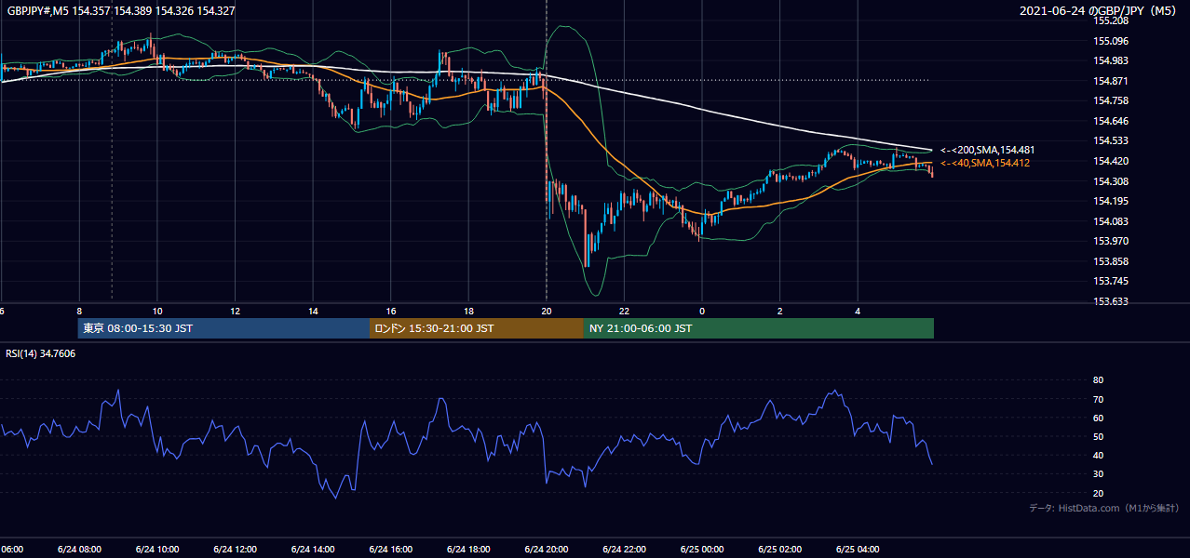
Task: Click price axis value 154.195
Action: click(1111, 201)
